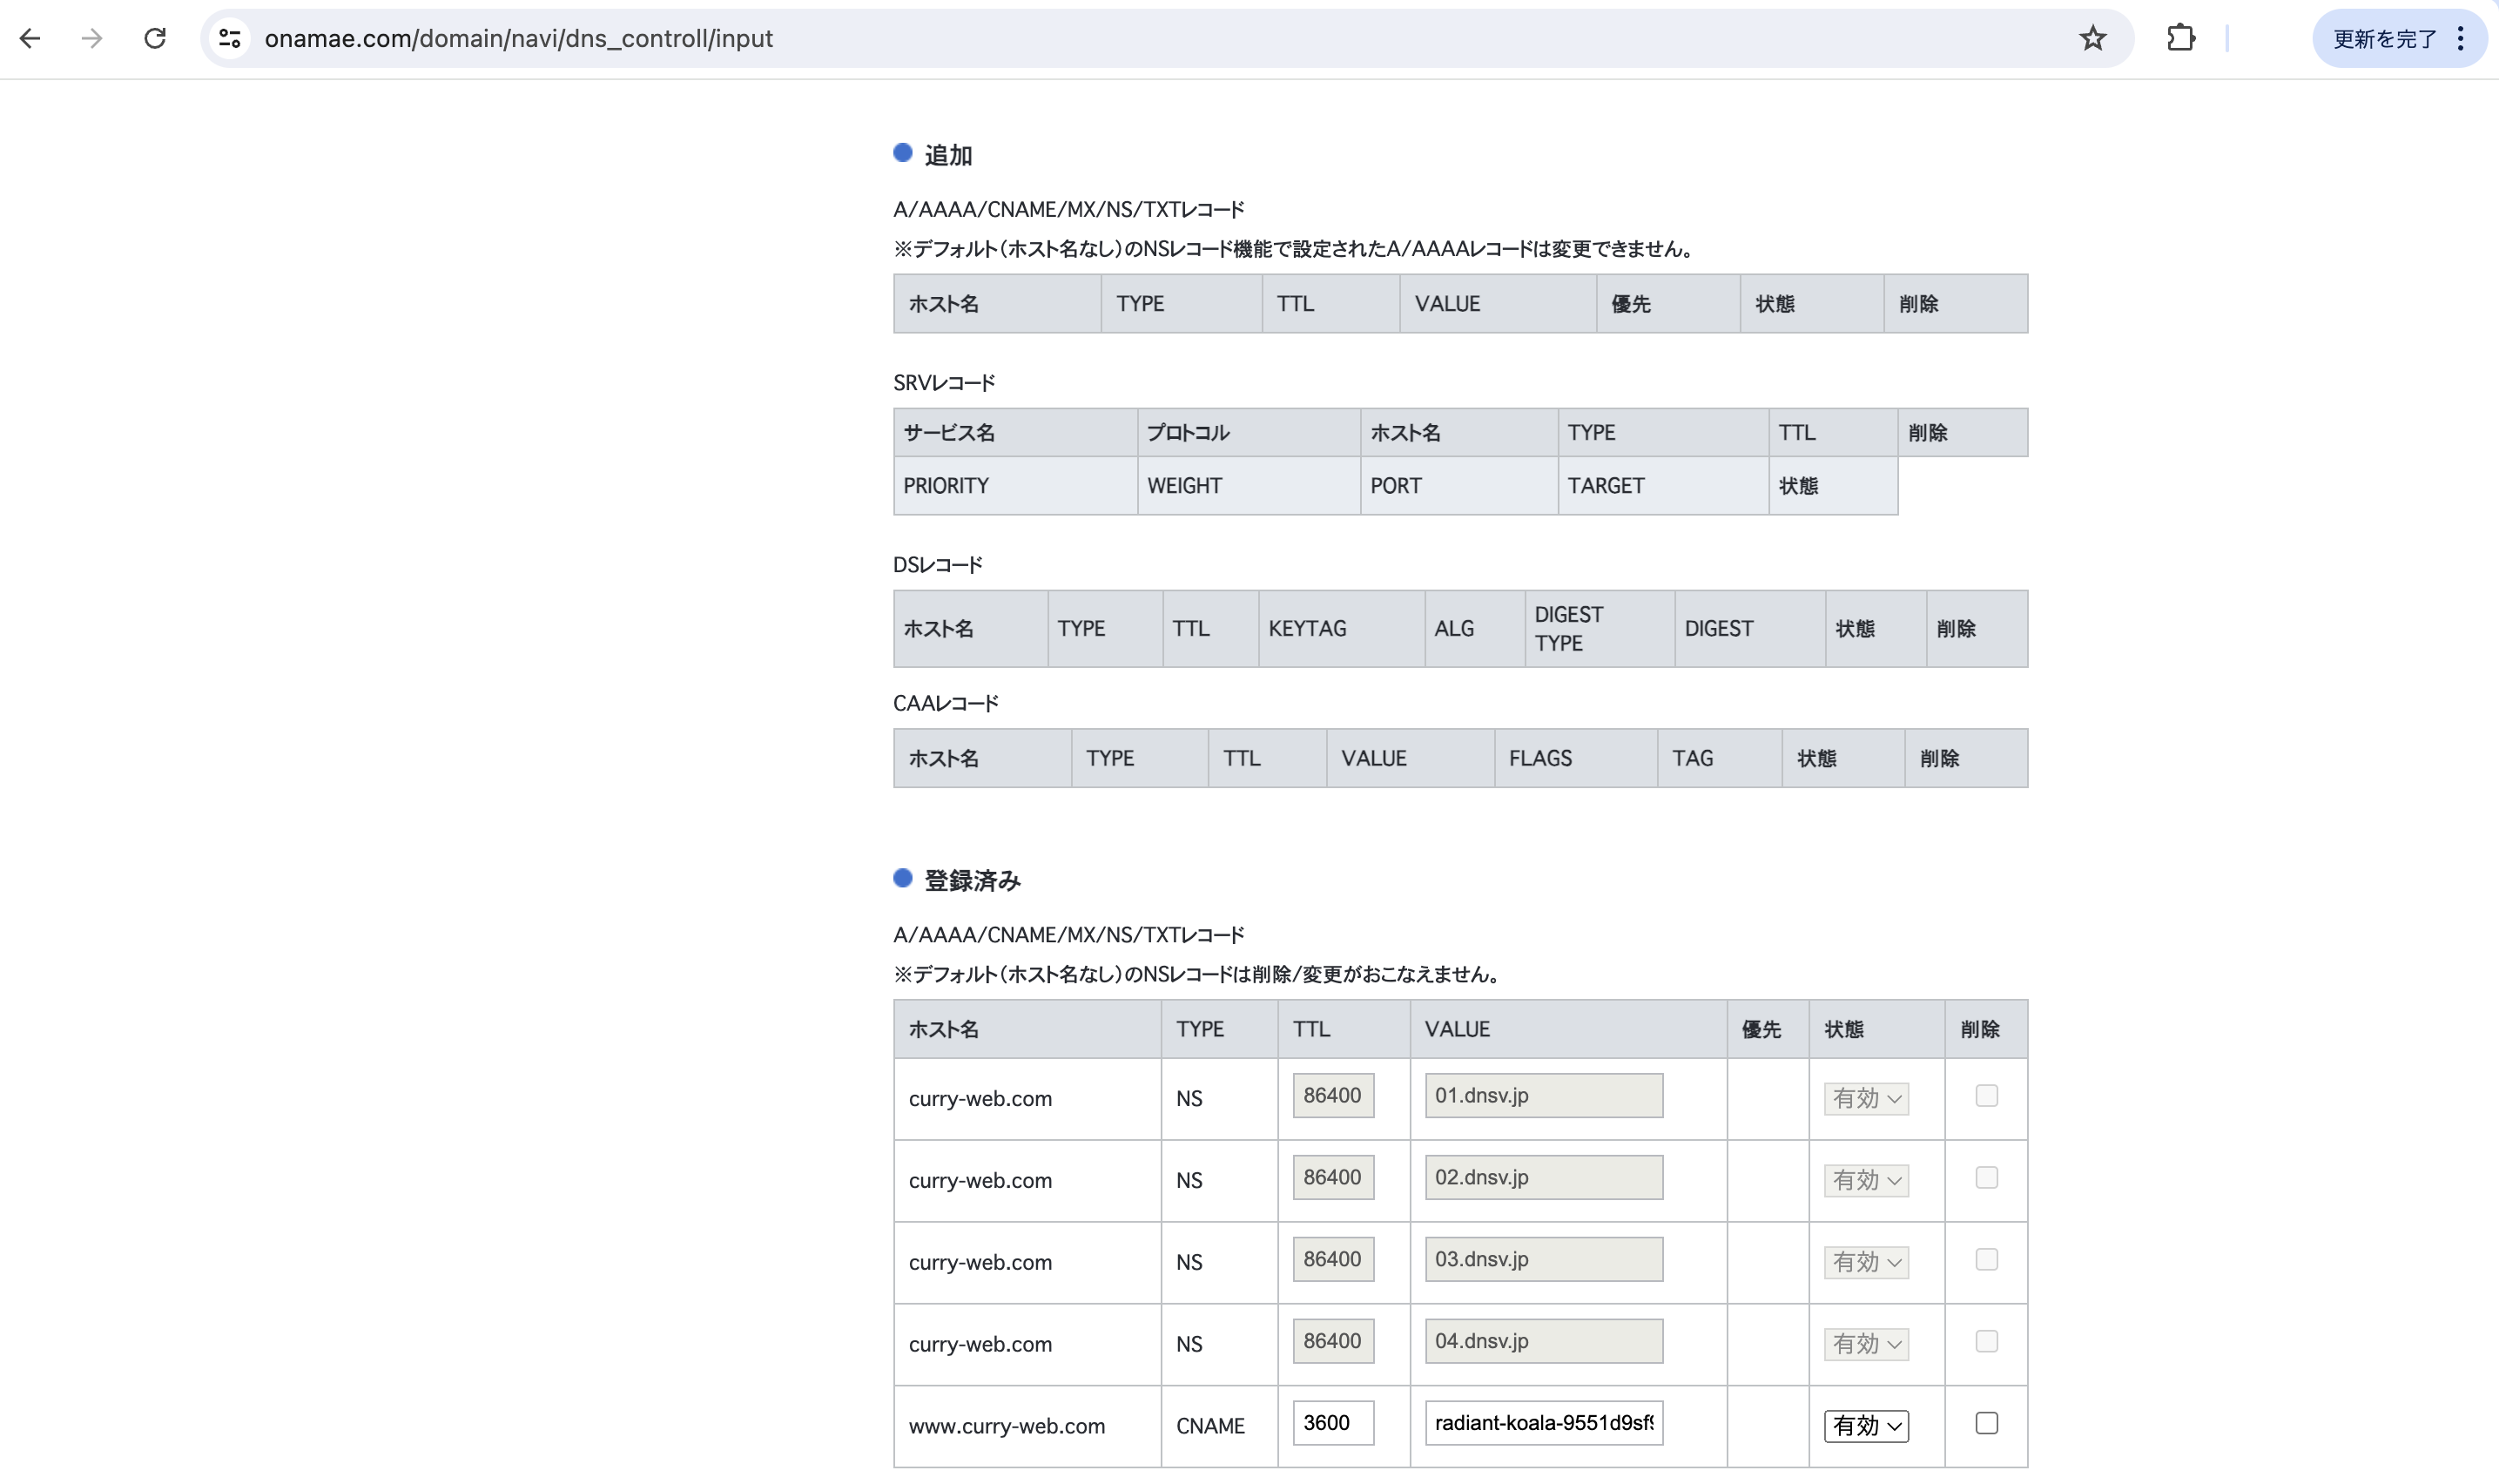
Task: Check delete box for 03.dnsv.jp row
Action: tap(1986, 1259)
